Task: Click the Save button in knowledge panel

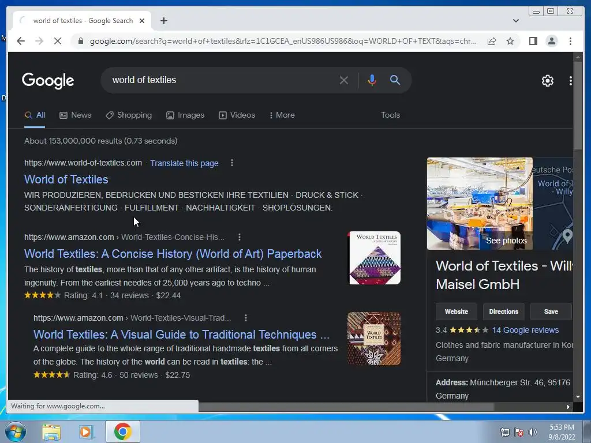Action: point(551,311)
